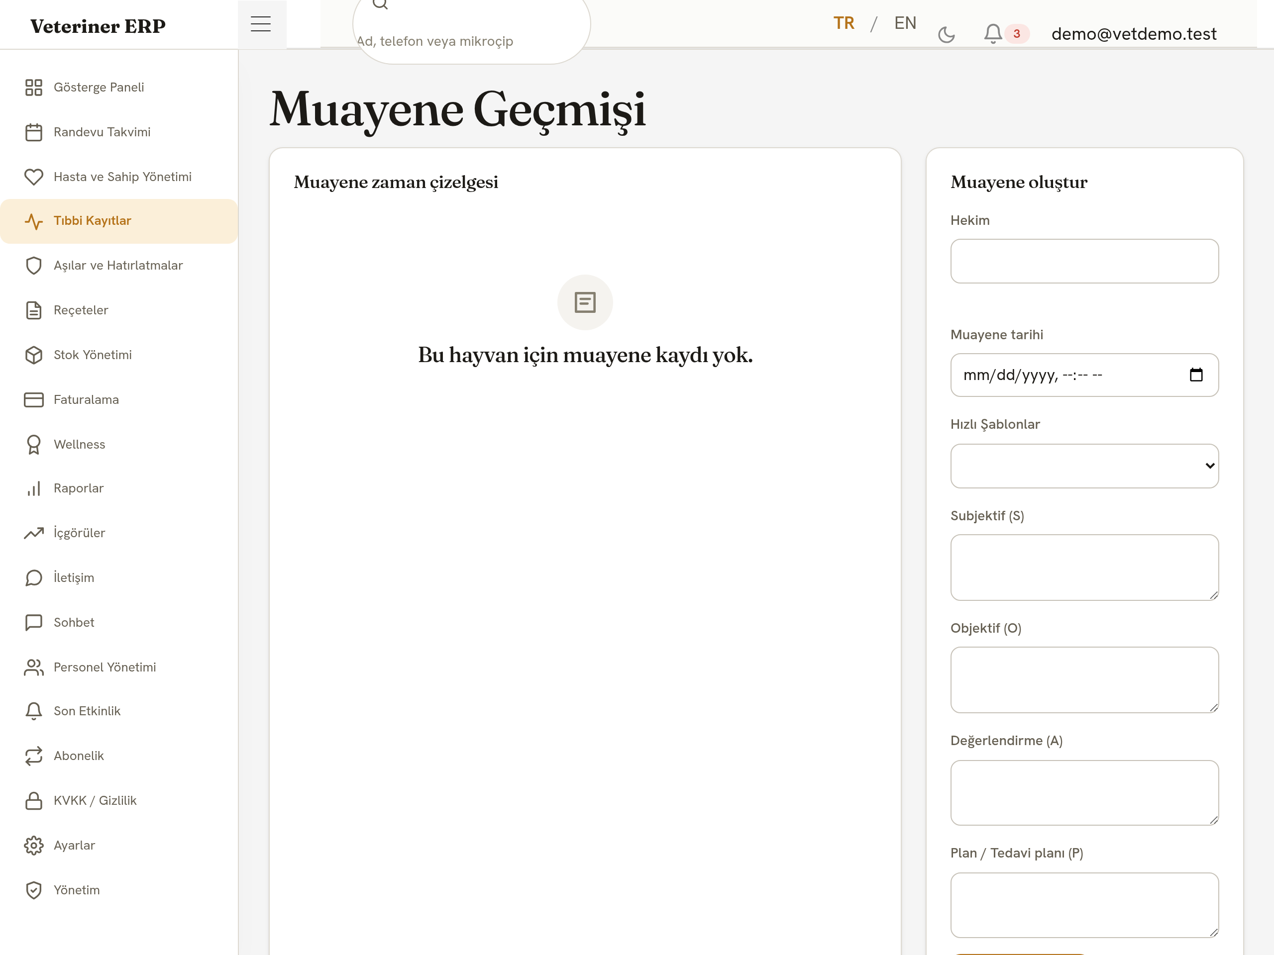Click the hamburger menu icon

pyautogui.click(x=261, y=24)
